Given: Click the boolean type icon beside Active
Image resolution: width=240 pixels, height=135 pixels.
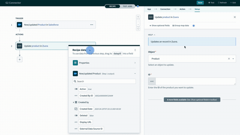Looking at the screenshot, I should [x=76, y=89].
